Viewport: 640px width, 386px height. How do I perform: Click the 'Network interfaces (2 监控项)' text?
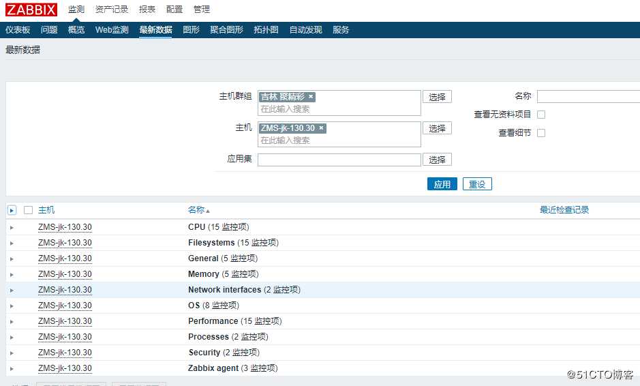coord(244,290)
